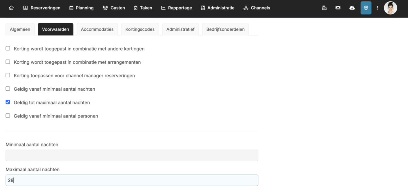Click the 'Maximaal aantal nachten' input field
Viewport: 408px width, 190px height.
pos(132,180)
